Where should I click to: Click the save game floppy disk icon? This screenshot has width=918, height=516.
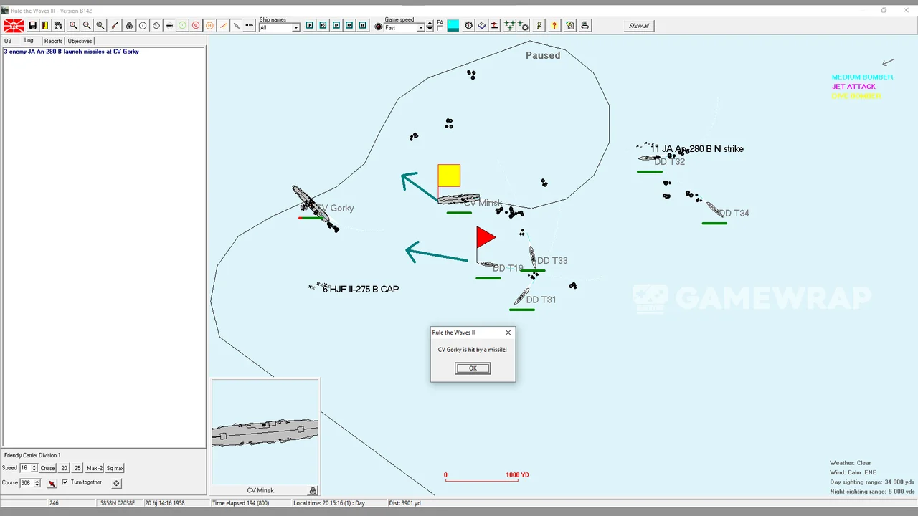32,26
